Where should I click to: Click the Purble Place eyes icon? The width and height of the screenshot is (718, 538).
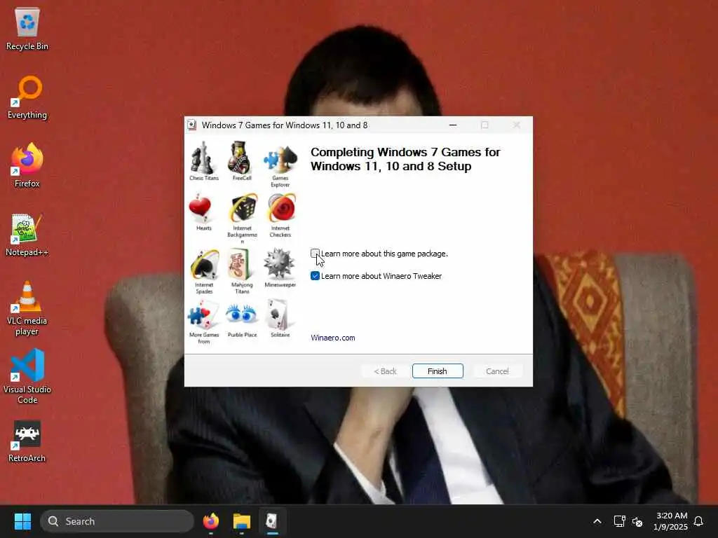point(241,314)
